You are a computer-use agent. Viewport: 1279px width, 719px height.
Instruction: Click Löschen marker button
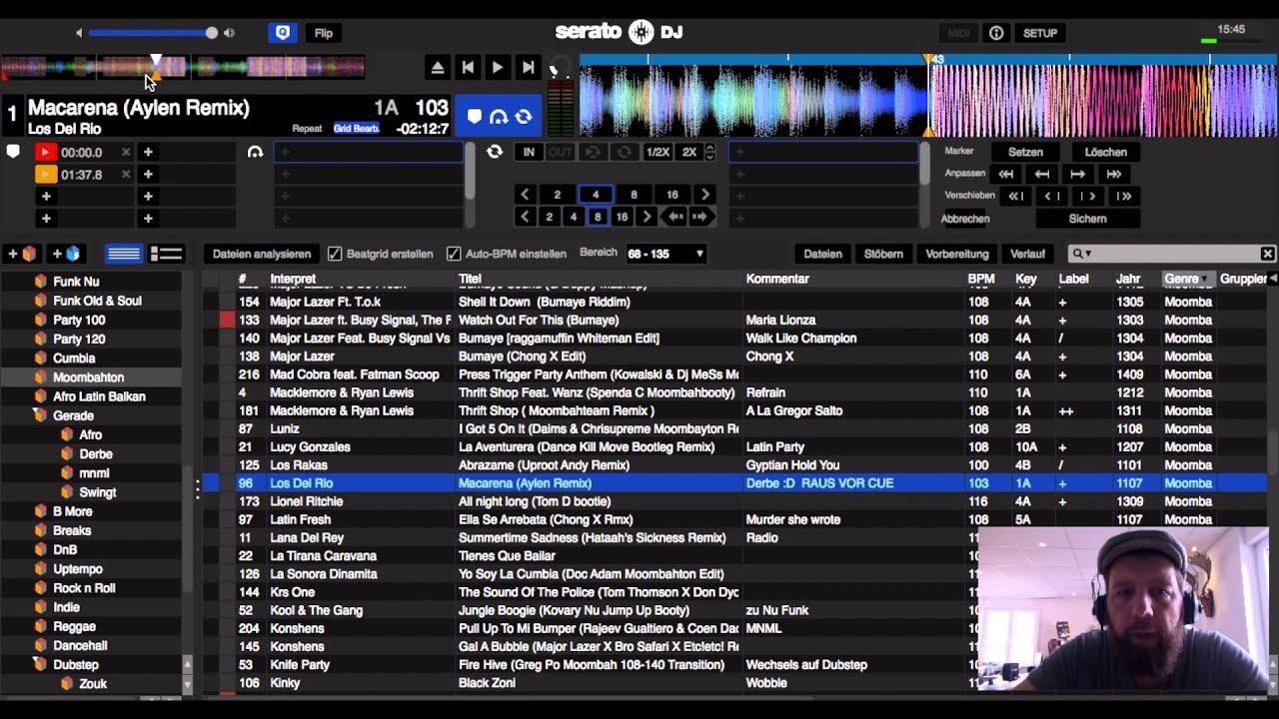pyautogui.click(x=1106, y=152)
